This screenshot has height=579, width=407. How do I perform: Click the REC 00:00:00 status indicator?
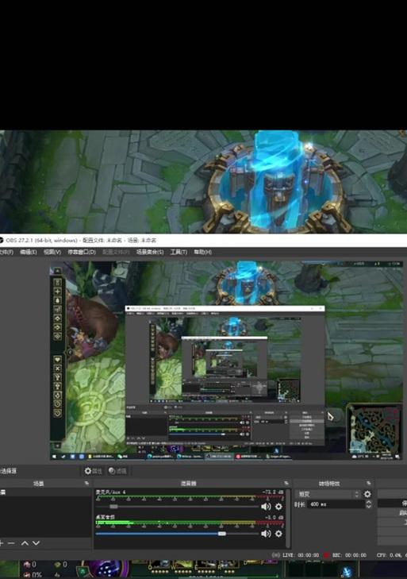pyautogui.click(x=345, y=554)
